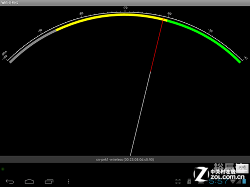This screenshot has height=187, width=250.
Task: Open the three-dot overflow menu
Action: pos(68,182)
